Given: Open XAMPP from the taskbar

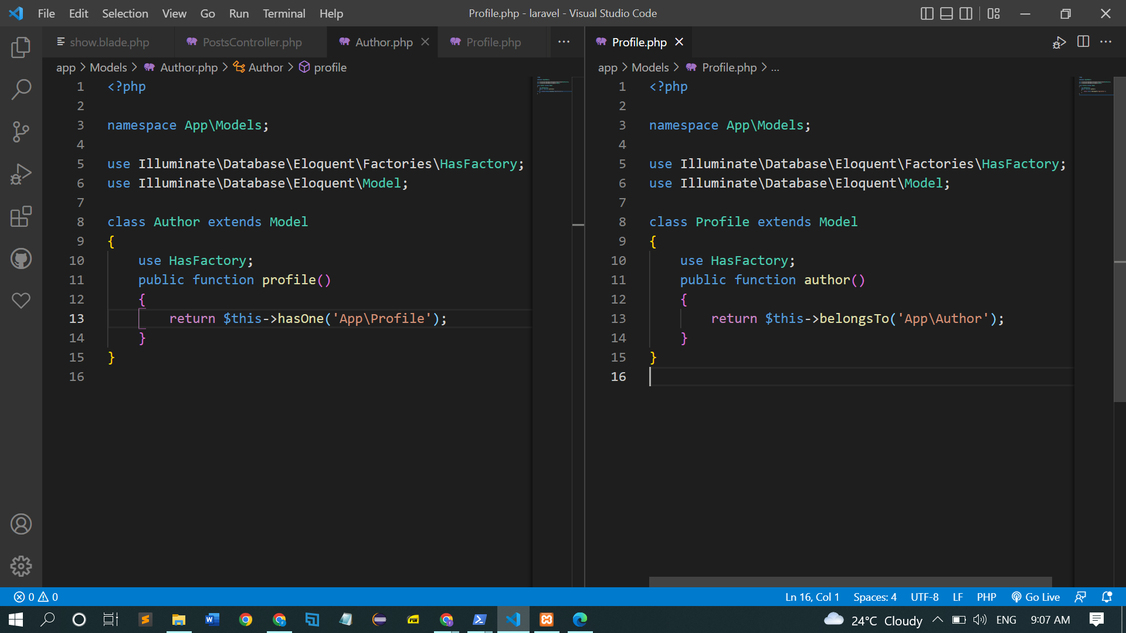Looking at the screenshot, I should click(547, 620).
